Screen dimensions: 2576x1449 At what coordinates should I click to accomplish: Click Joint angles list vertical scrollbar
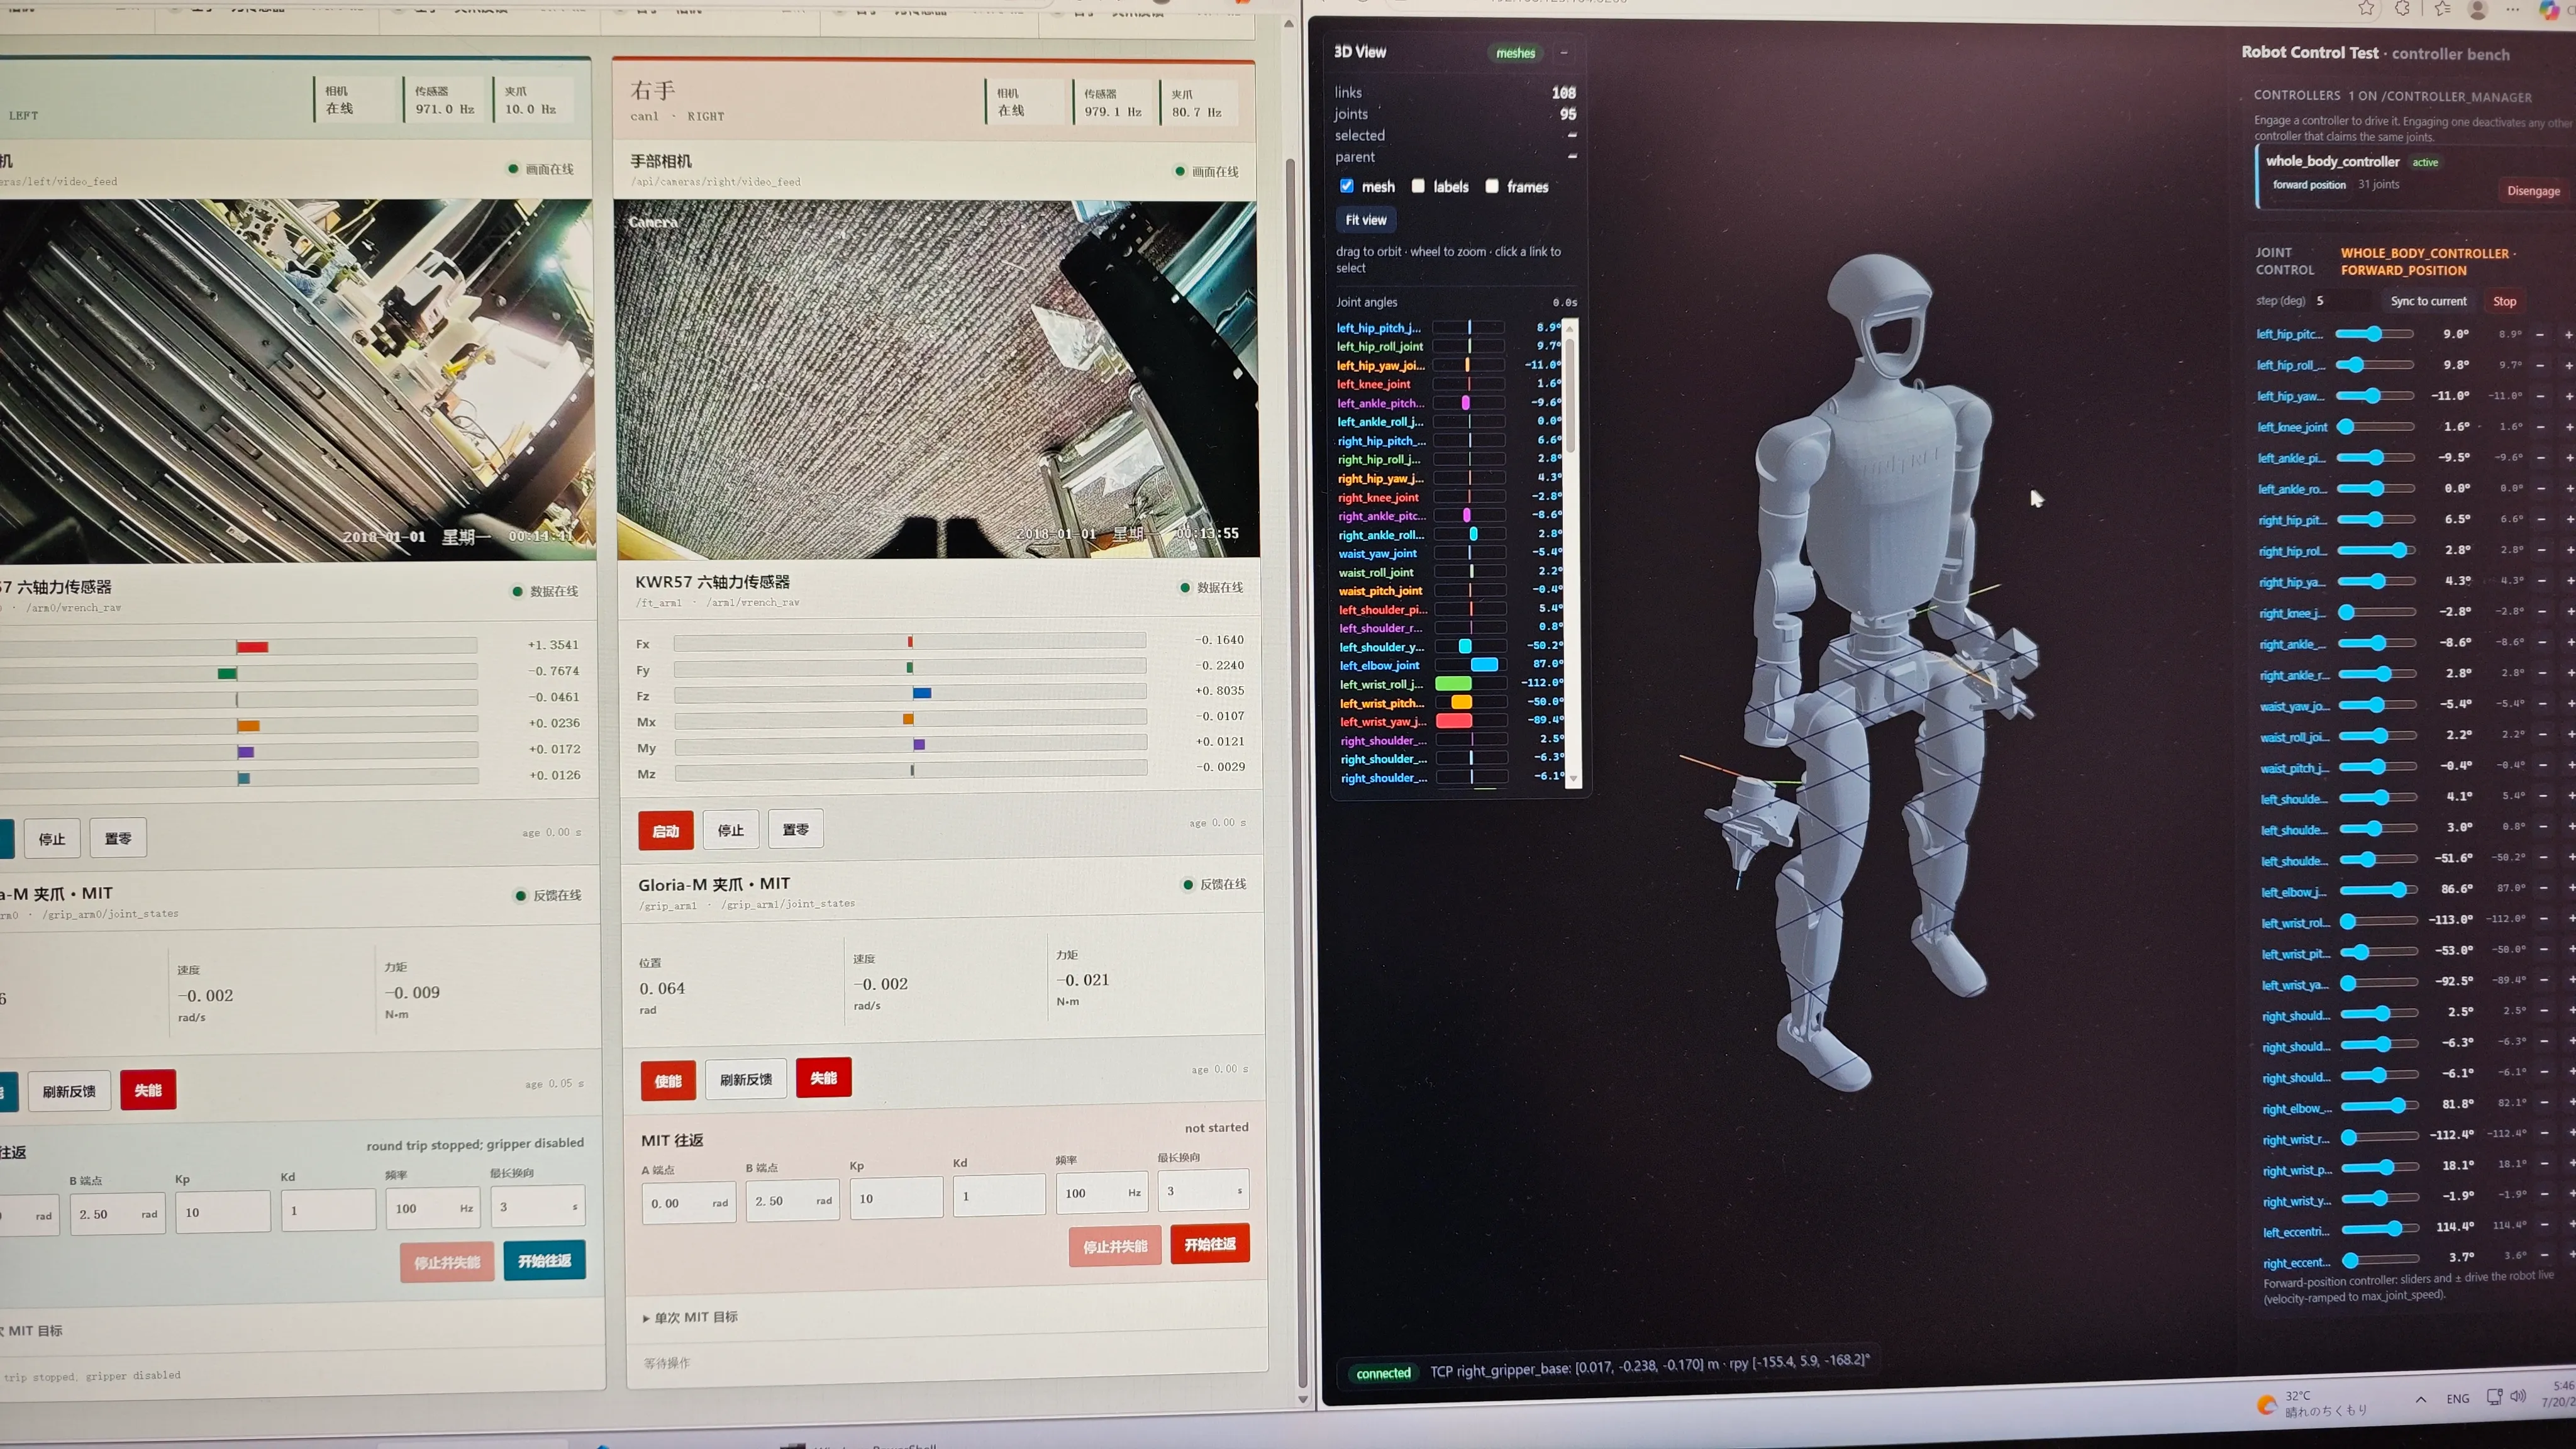pos(1572,553)
